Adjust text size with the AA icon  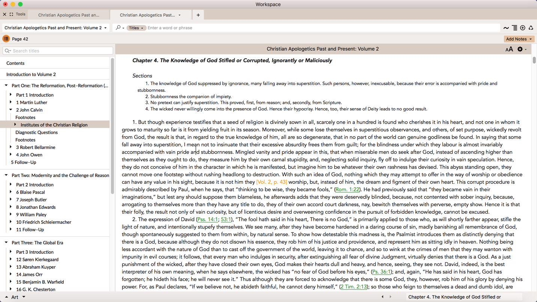pyautogui.click(x=509, y=49)
